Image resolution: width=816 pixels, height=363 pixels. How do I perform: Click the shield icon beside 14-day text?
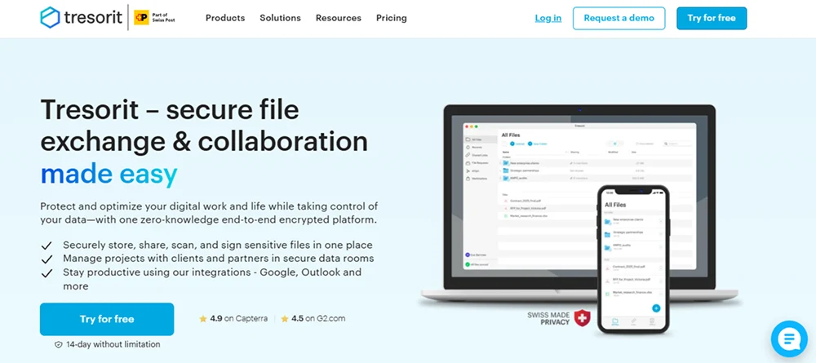[x=58, y=345]
